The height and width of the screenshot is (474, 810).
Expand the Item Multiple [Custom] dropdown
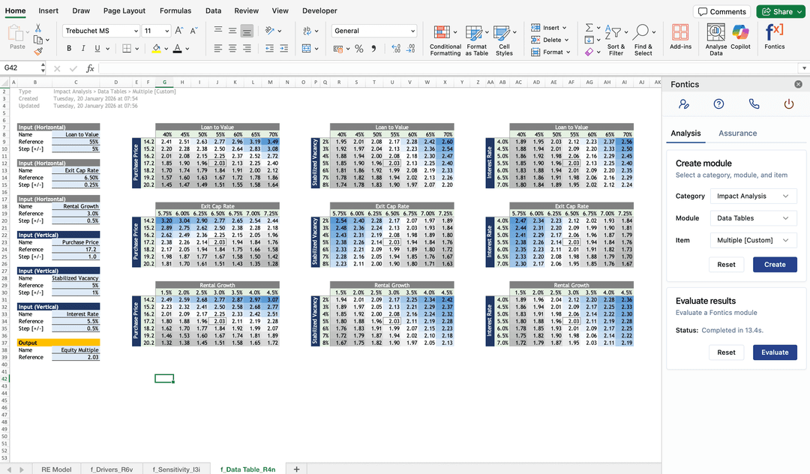click(x=753, y=240)
